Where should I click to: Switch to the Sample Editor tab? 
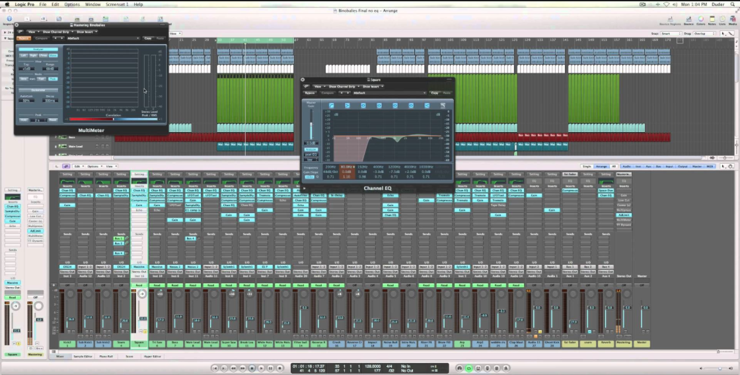(x=83, y=357)
